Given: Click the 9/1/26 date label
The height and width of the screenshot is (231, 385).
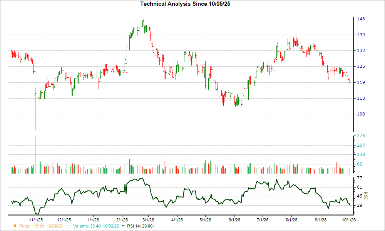Looking at the screenshot, I should (321, 220).
